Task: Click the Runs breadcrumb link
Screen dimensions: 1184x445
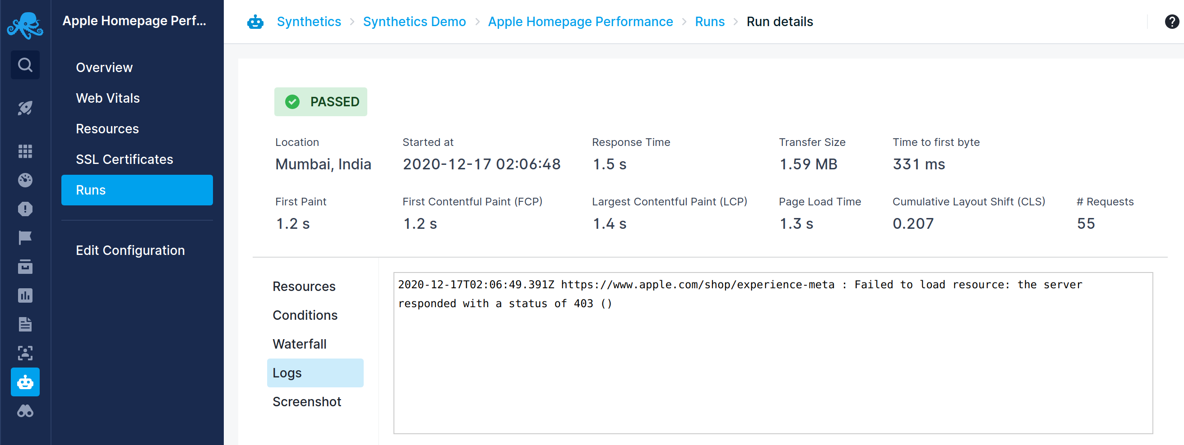Action: coord(709,22)
